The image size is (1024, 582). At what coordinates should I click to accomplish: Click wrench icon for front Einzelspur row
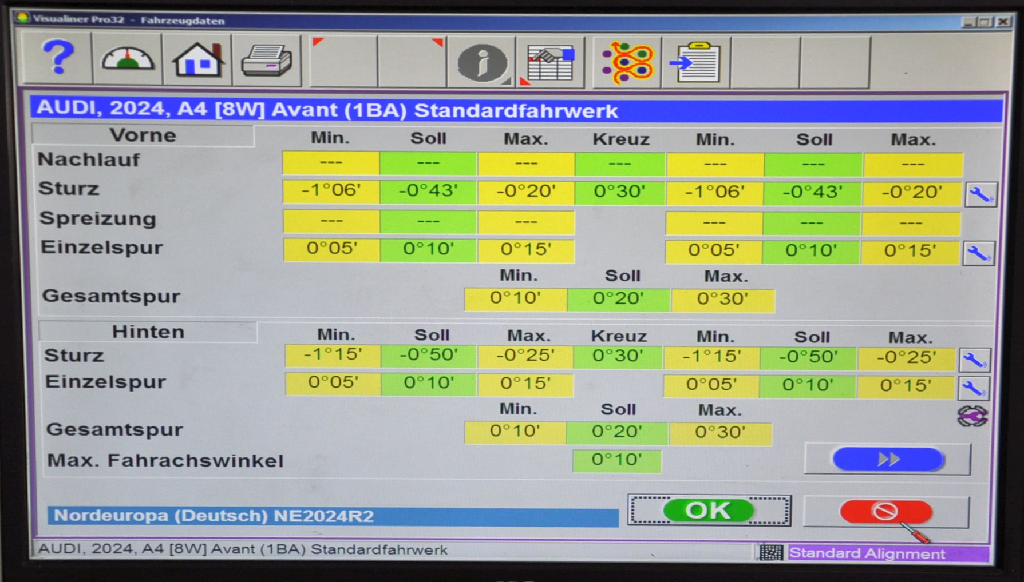pos(978,253)
